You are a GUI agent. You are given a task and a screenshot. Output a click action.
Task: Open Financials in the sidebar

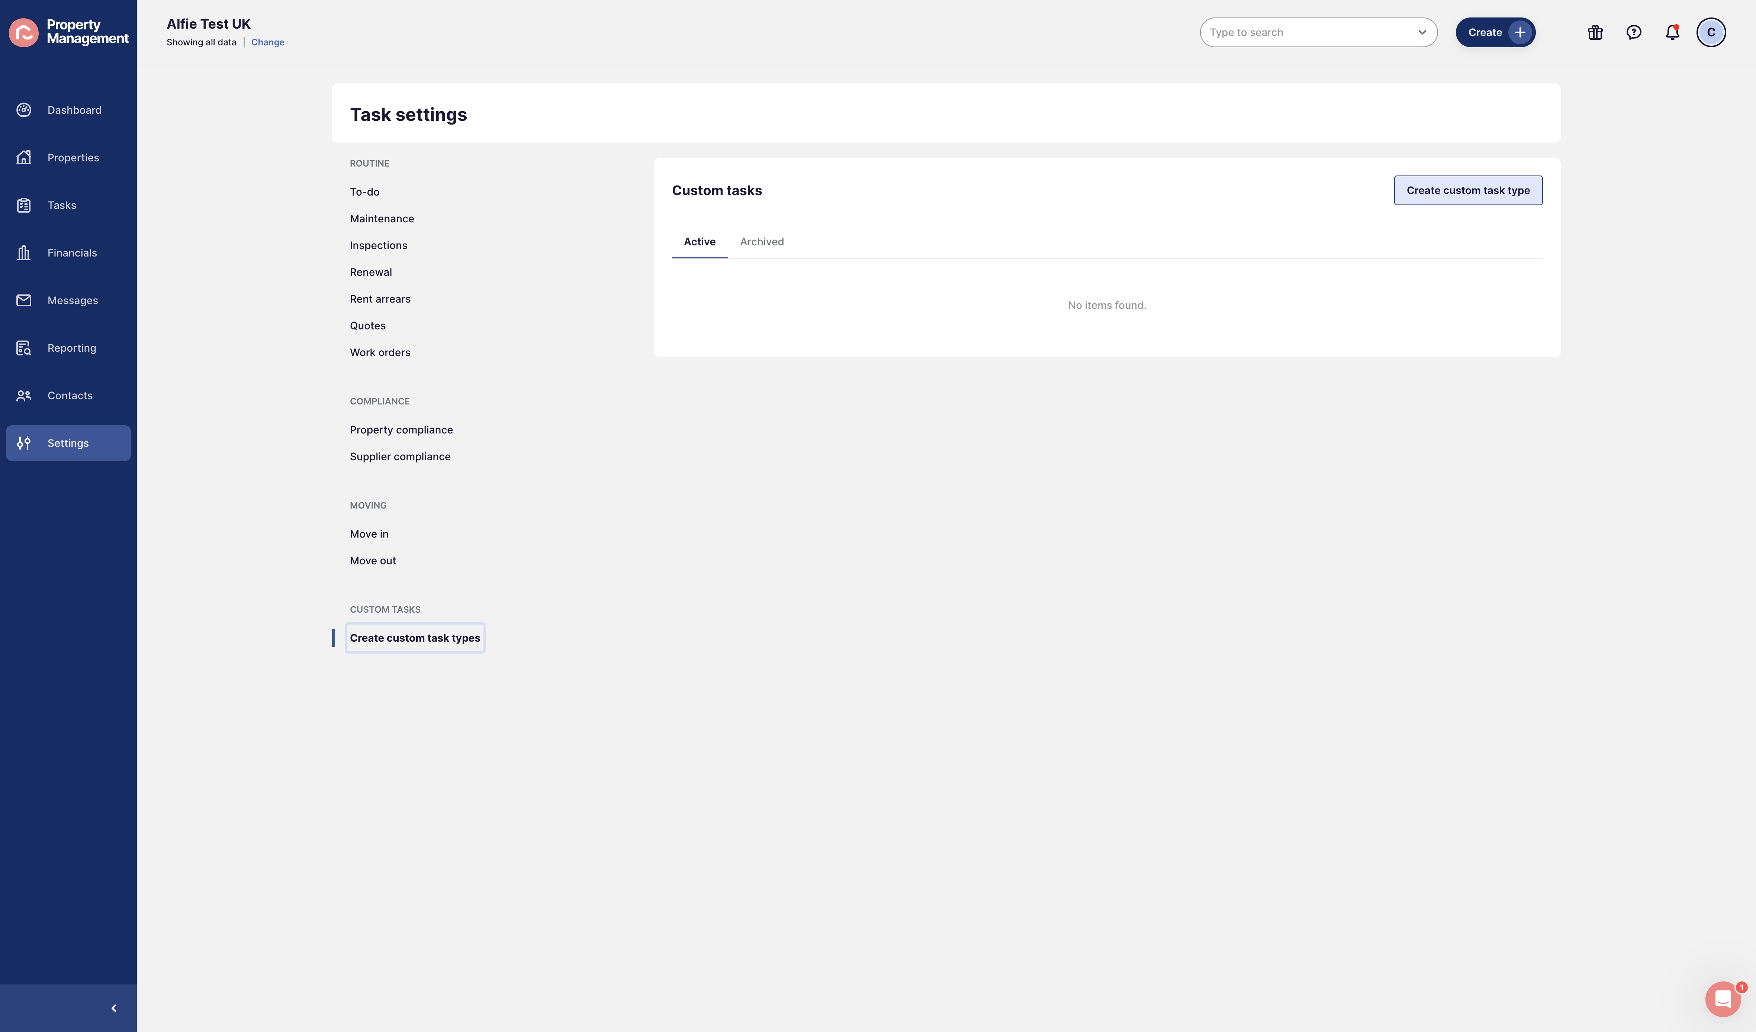[x=68, y=253]
